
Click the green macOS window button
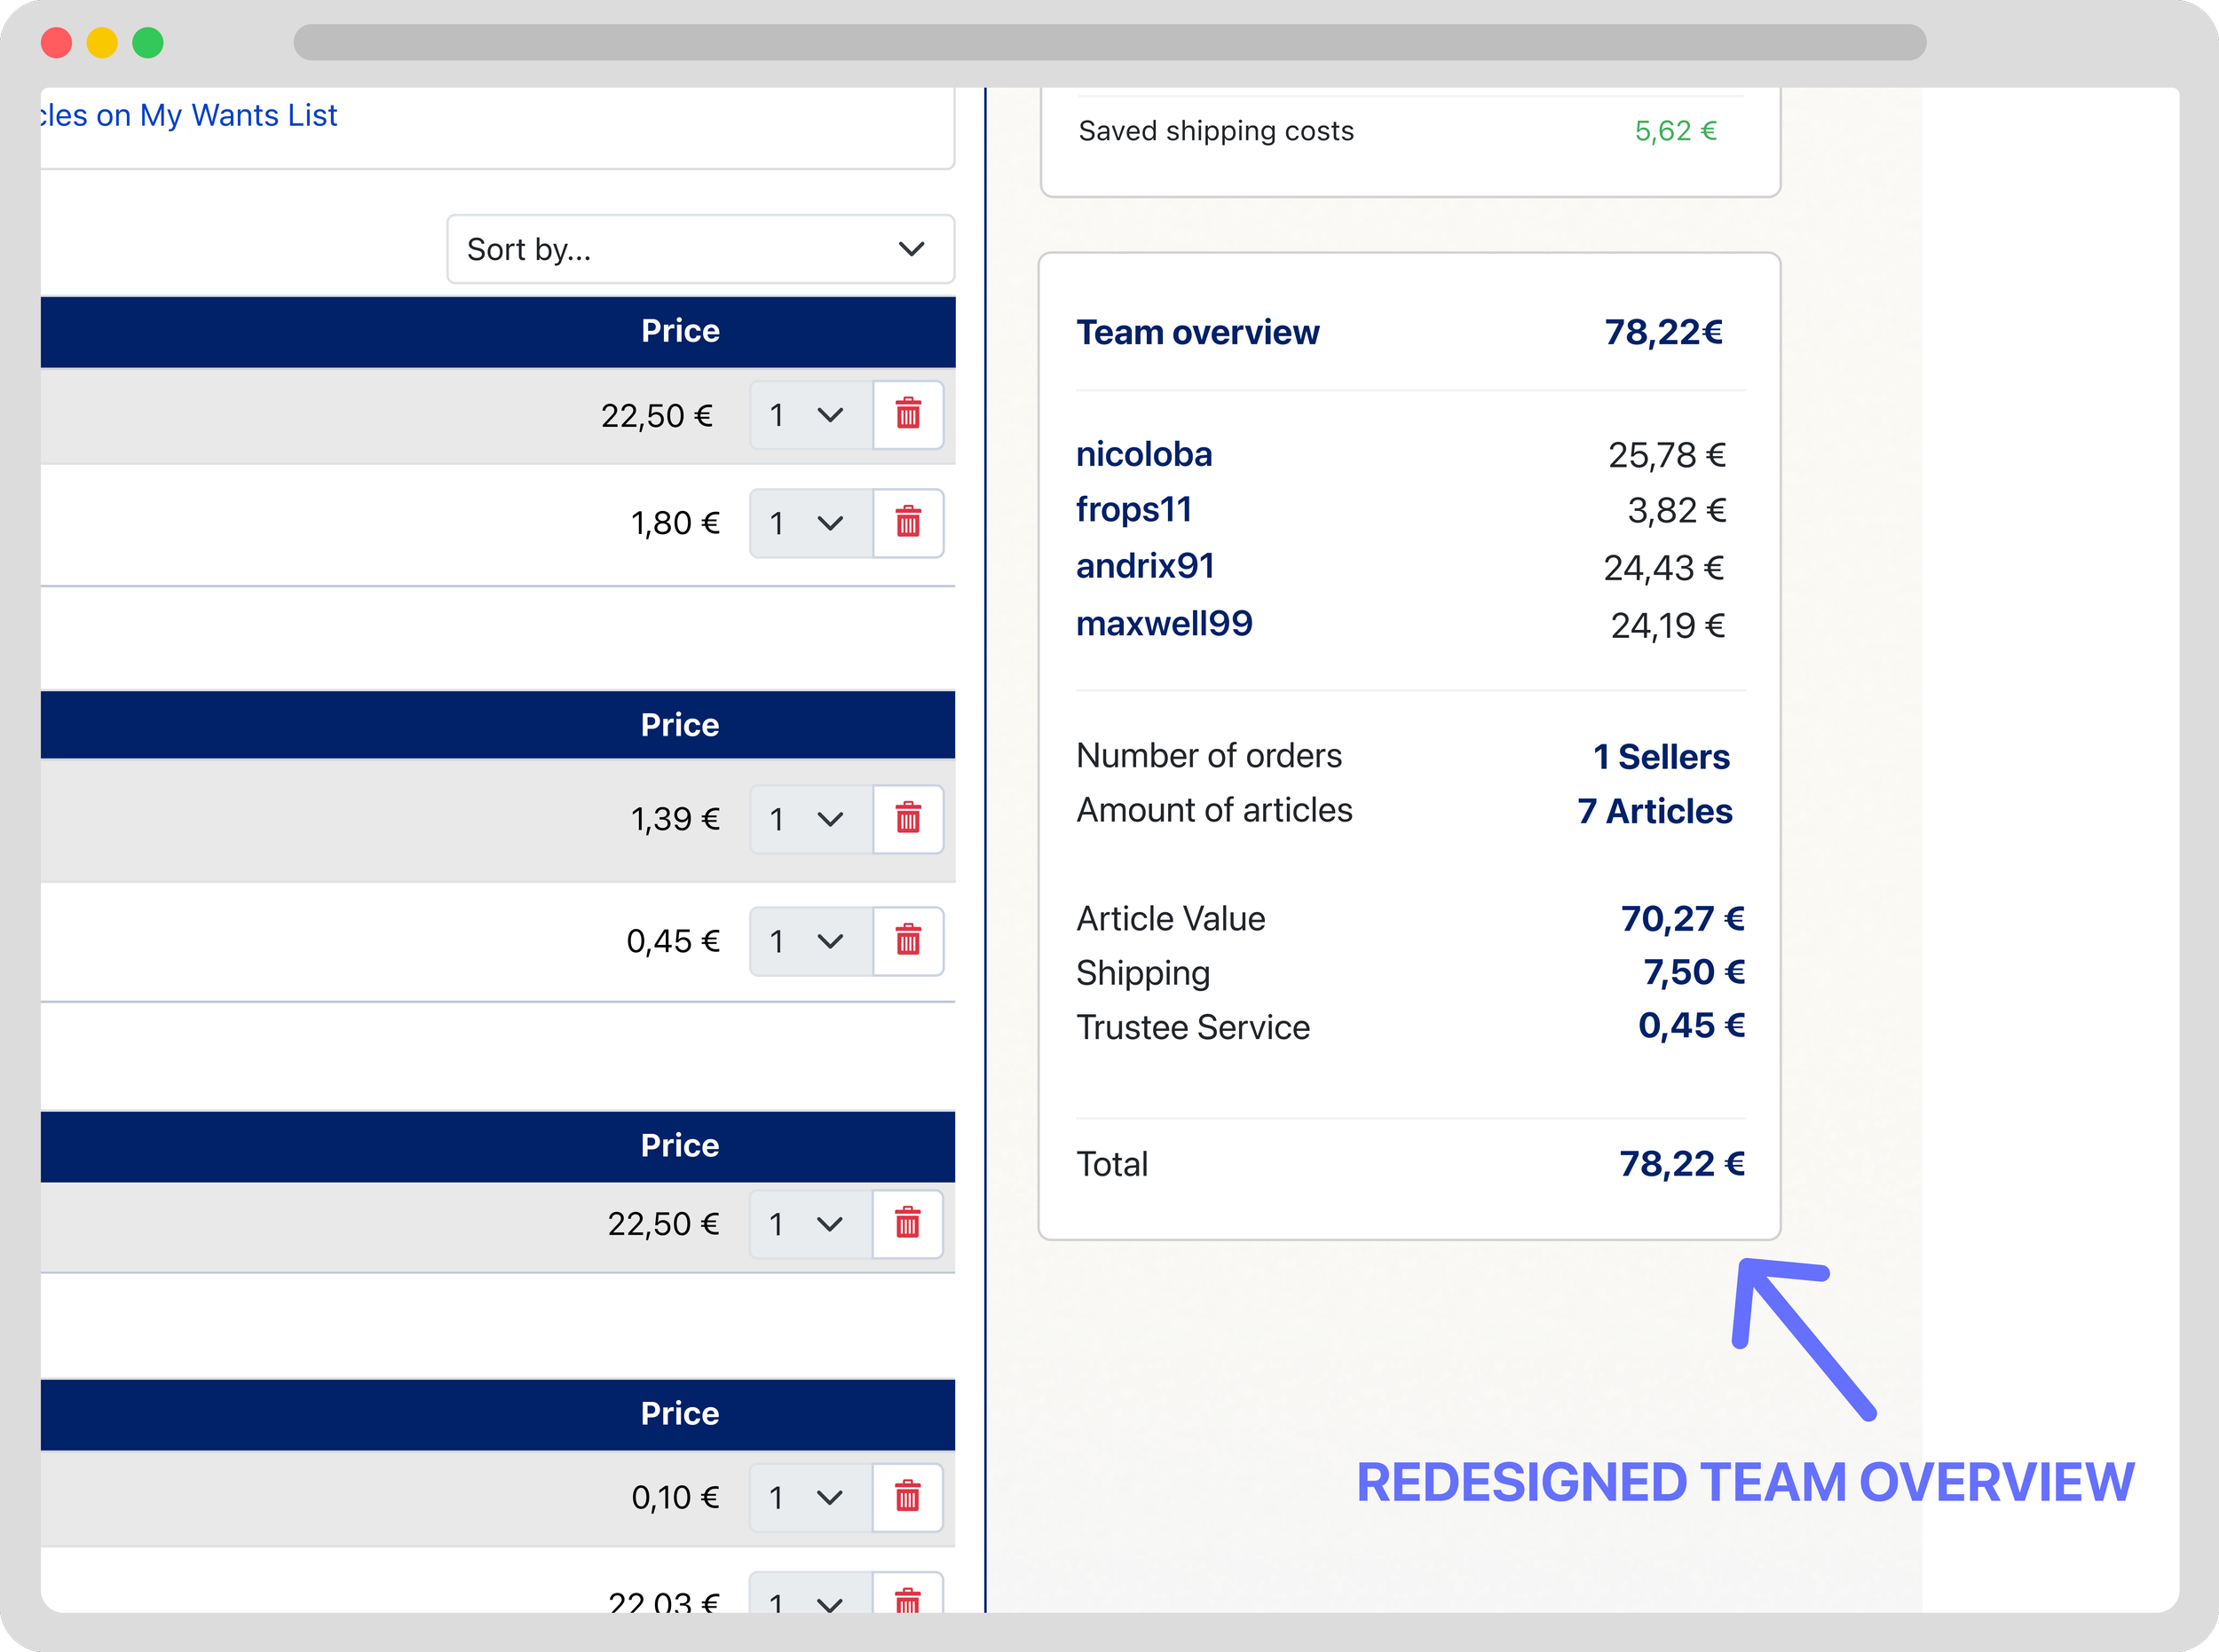tap(148, 43)
